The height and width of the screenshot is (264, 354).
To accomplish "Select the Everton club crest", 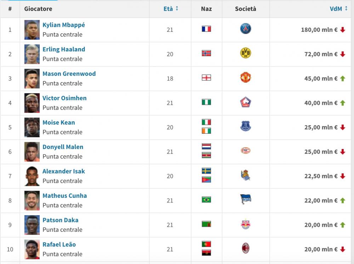I will [245, 126].
